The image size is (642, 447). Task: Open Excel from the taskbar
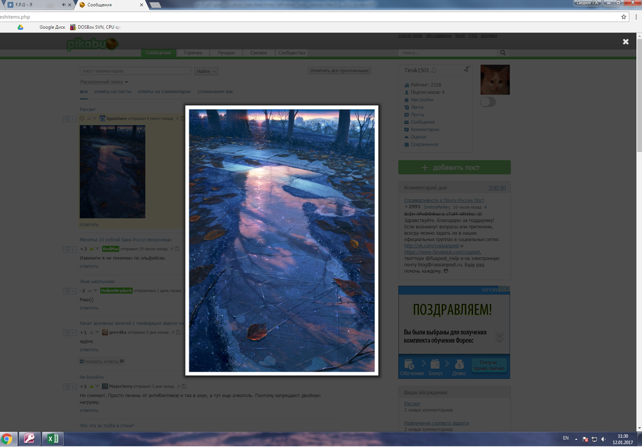(53, 439)
